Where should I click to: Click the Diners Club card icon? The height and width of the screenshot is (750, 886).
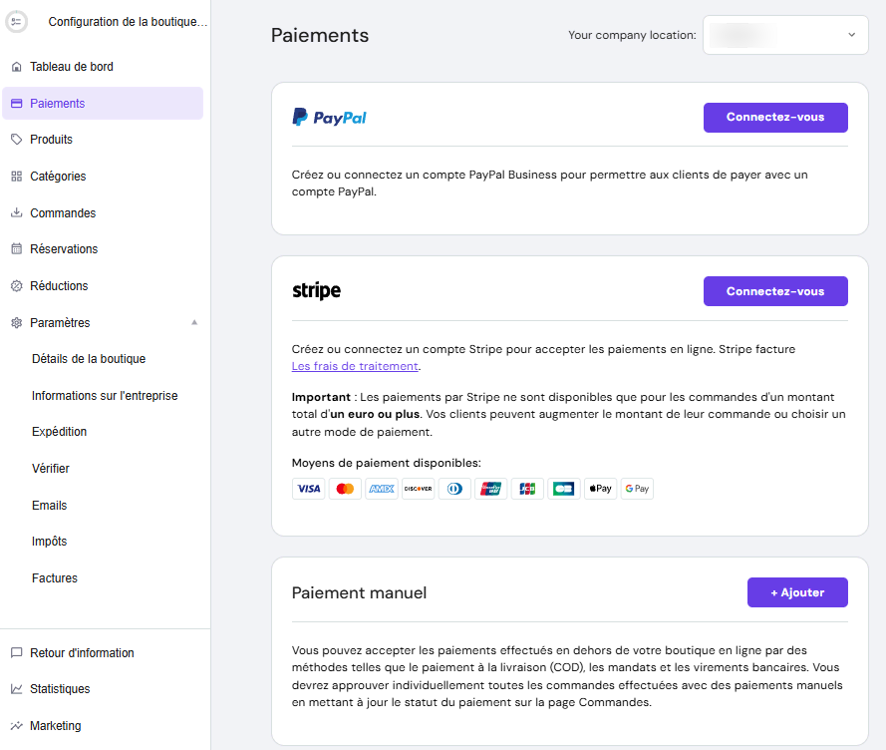coord(454,489)
